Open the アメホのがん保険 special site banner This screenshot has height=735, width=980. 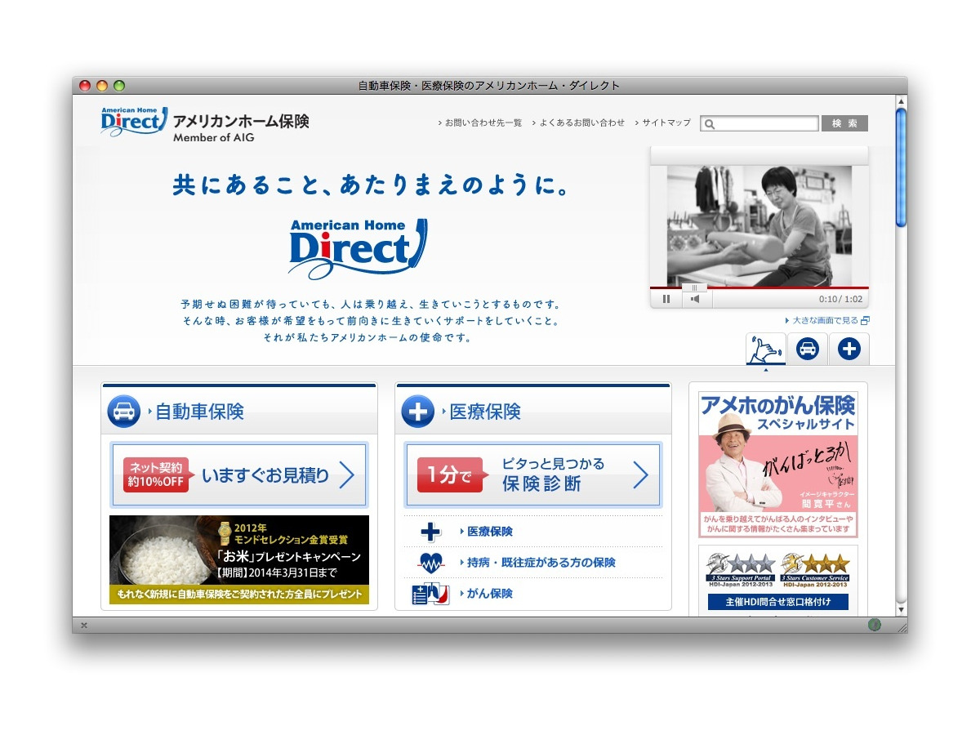tap(777, 464)
